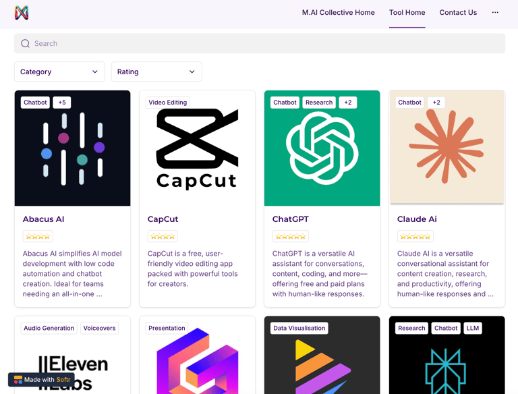Open the Abacus AI logo image
518x394 pixels.
[72, 148]
